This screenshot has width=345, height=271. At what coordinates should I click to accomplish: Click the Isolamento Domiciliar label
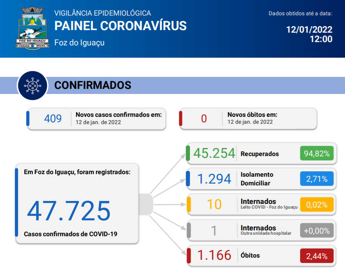click(x=257, y=179)
